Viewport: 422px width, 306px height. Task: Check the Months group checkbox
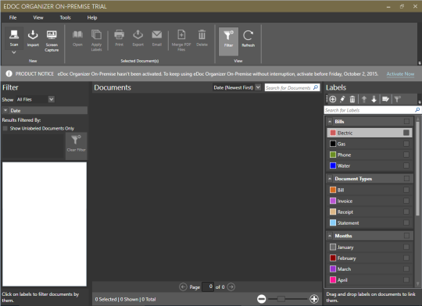(x=406, y=236)
